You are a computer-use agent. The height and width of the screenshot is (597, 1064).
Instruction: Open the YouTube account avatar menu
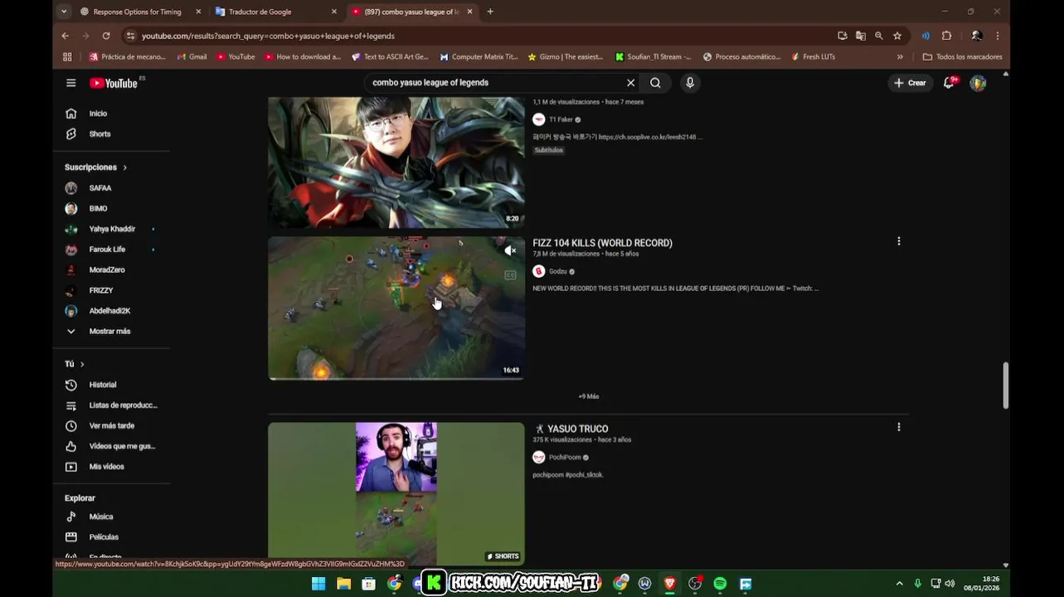(x=978, y=83)
